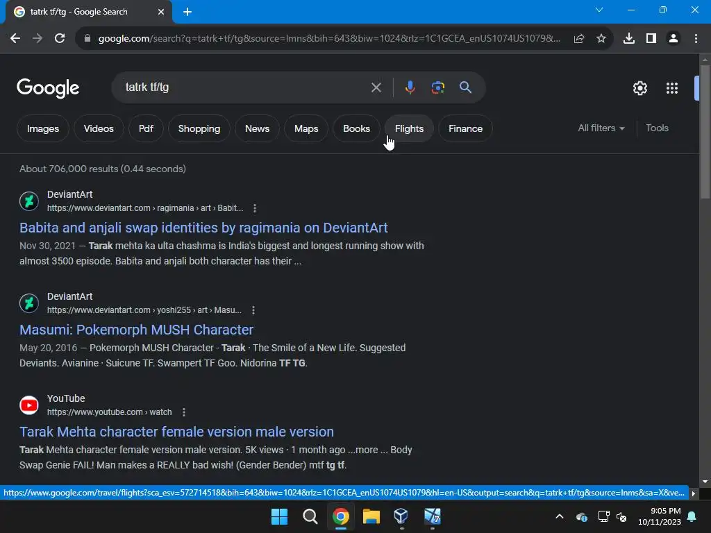Switch to Videos results
711x533 pixels.
pos(99,128)
